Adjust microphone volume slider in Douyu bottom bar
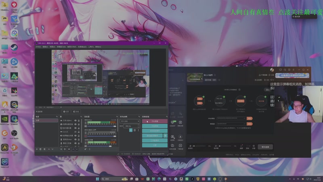This screenshot has height=182, width=323. coord(199,146)
